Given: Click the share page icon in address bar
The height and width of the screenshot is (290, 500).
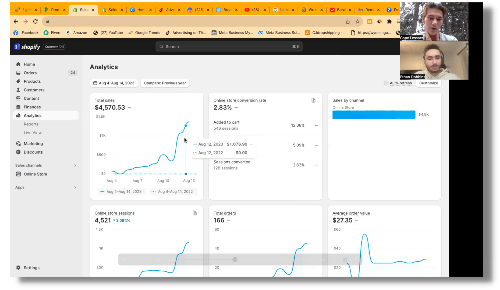Looking at the screenshot, I should tap(348, 21).
